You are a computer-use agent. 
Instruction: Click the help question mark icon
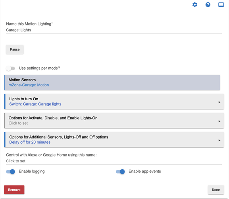(208, 5)
